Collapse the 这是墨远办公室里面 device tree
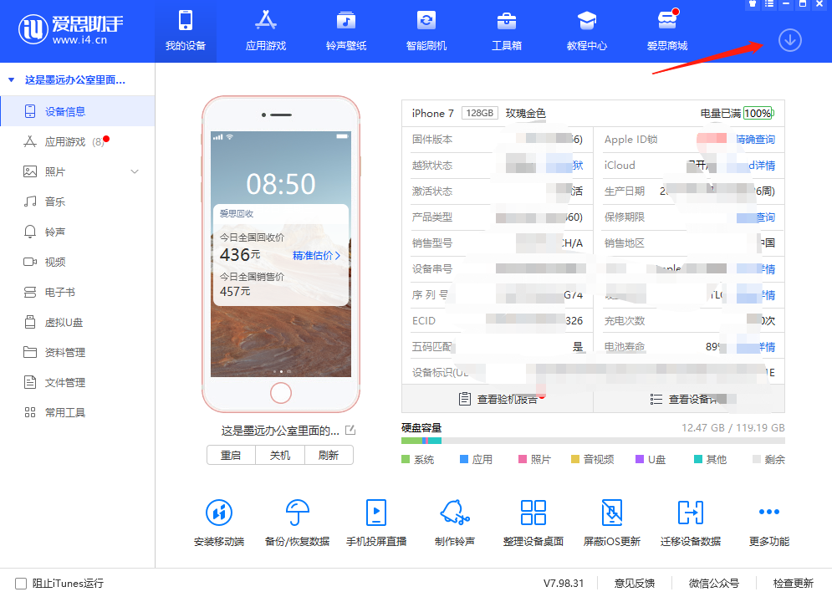Image resolution: width=832 pixels, height=597 pixels. click(x=11, y=80)
